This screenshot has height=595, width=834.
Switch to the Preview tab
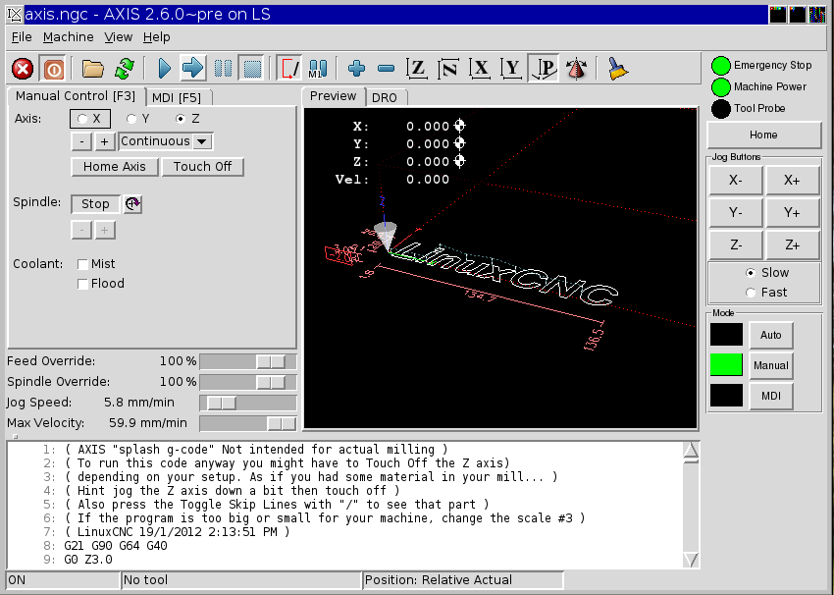[333, 96]
